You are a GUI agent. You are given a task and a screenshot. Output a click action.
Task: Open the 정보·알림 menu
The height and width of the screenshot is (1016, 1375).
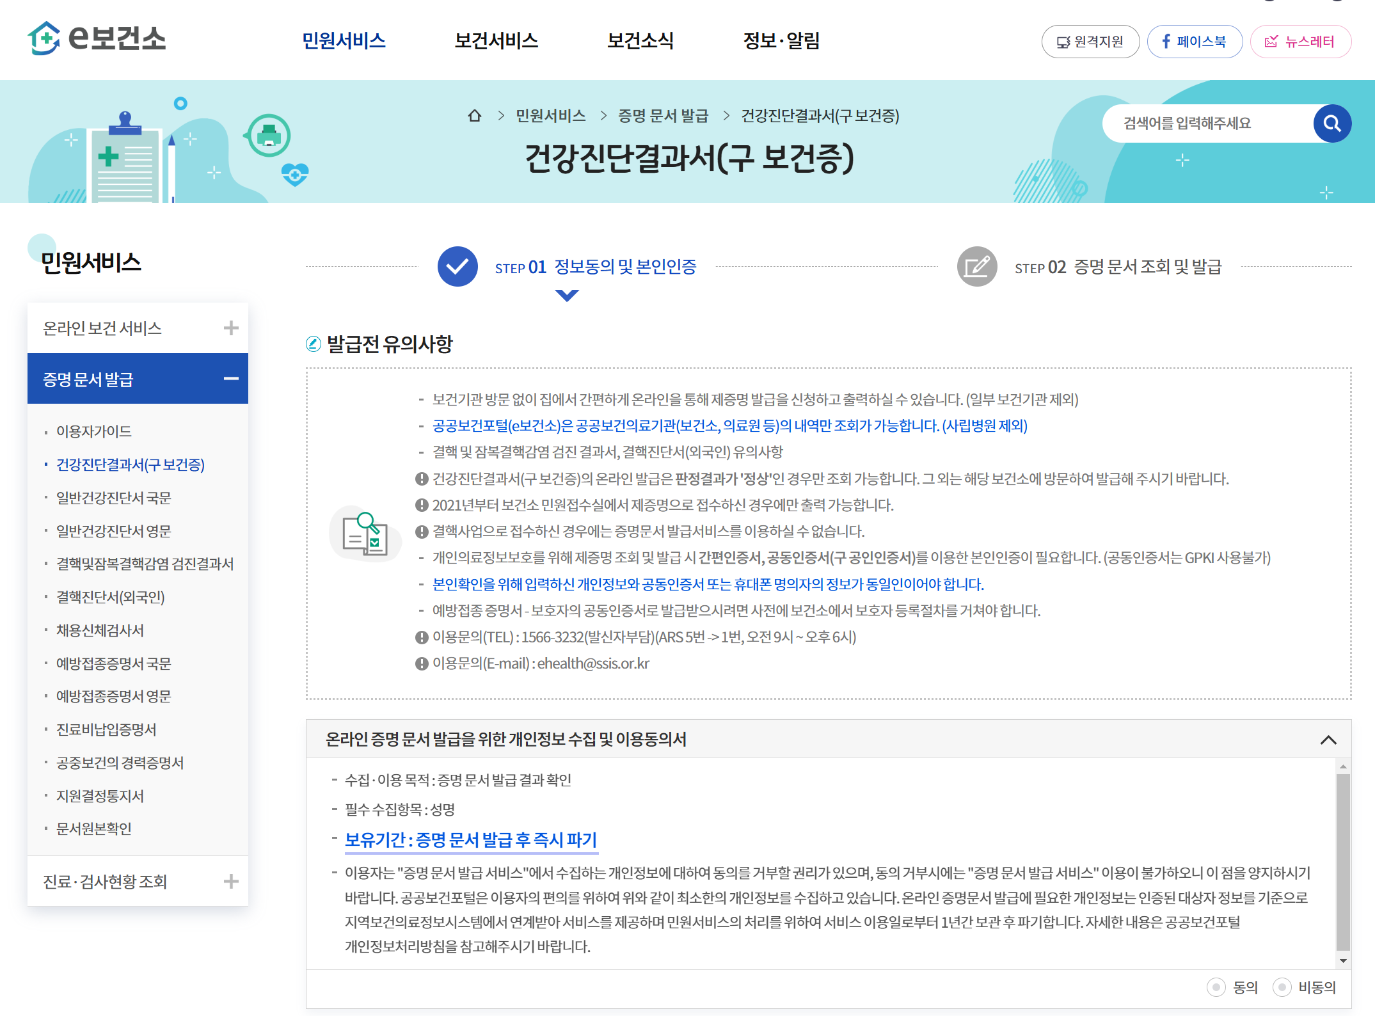point(782,40)
